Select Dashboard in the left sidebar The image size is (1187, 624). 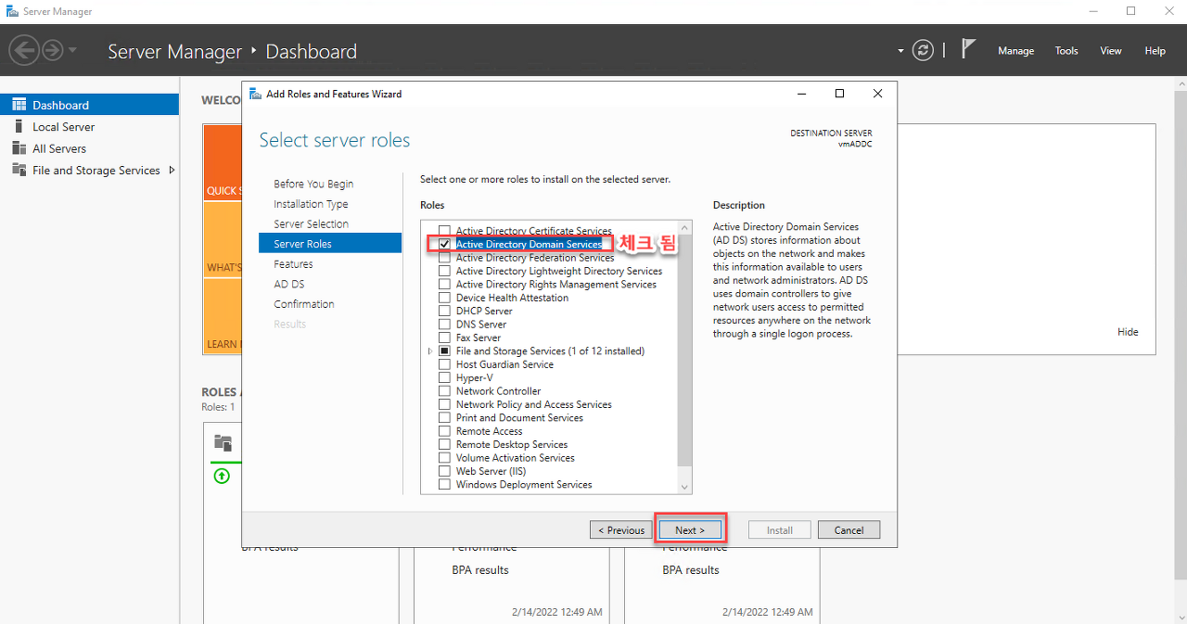[x=90, y=105]
